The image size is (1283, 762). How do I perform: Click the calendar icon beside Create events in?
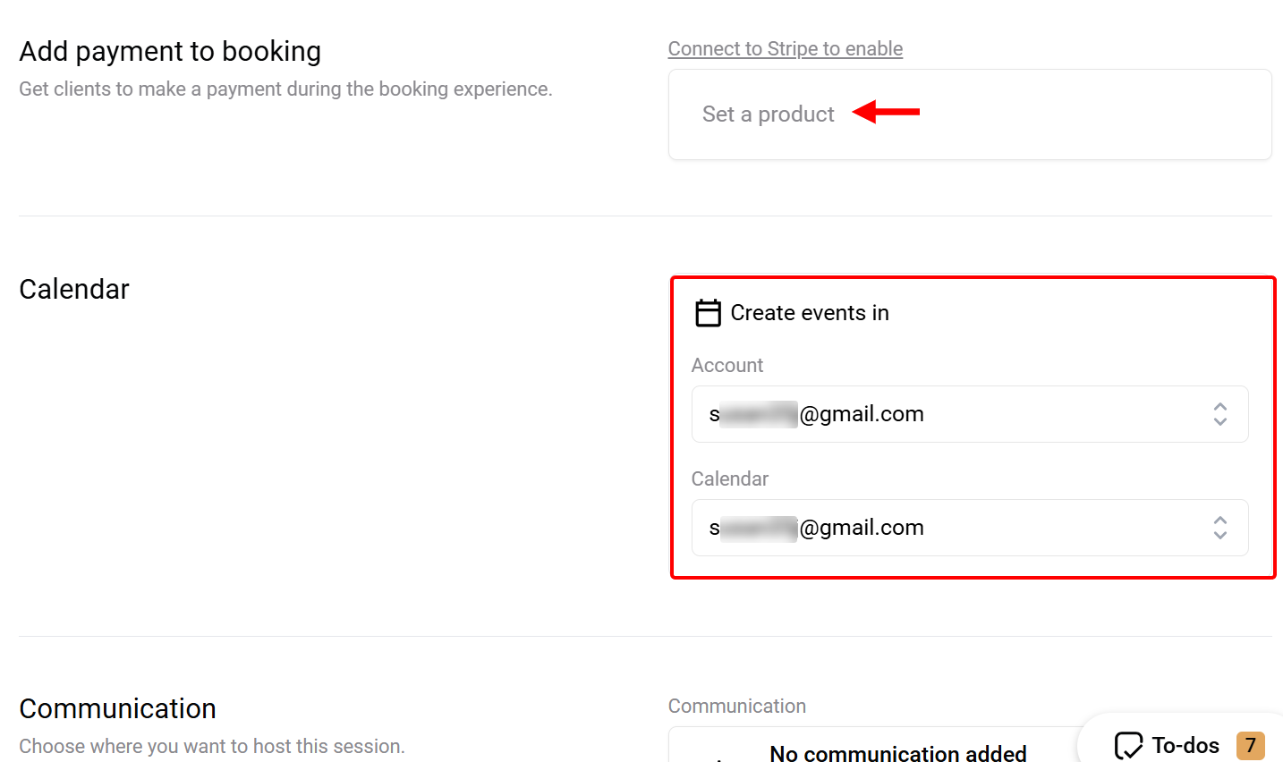[708, 313]
